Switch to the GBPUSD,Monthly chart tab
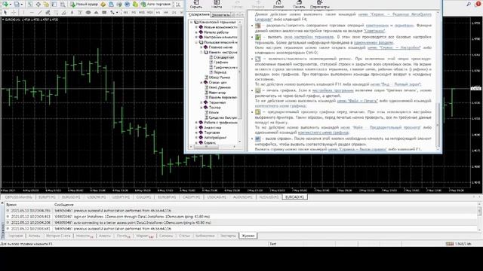The height and width of the screenshot is (271, 483). (18, 197)
